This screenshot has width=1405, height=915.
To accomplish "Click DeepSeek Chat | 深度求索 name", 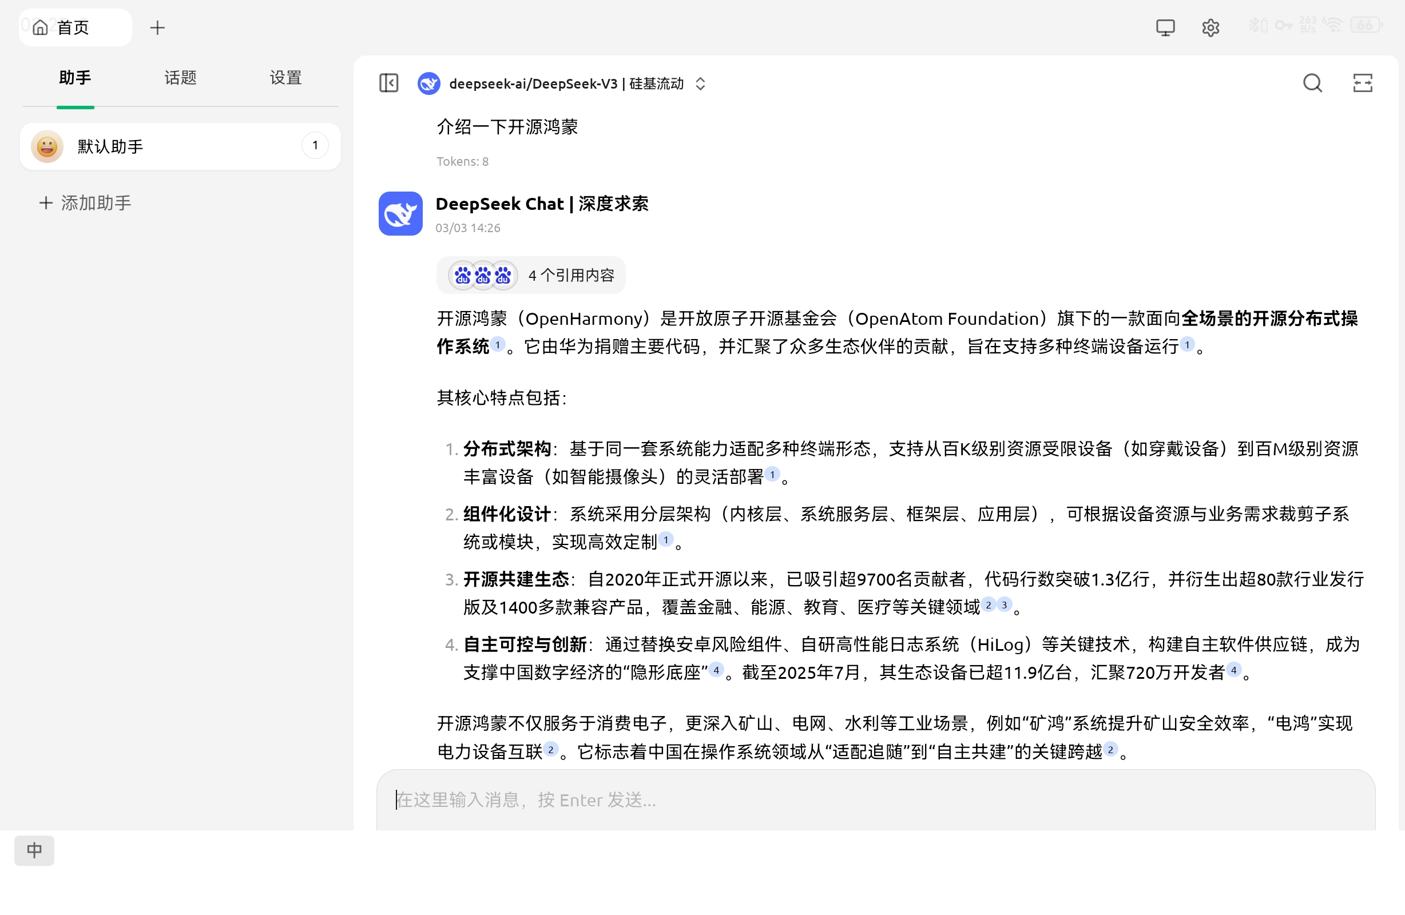I will click(x=542, y=204).
